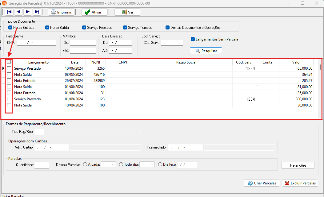
Task: Click the Ativar green checkmark button
Action: (94, 12)
